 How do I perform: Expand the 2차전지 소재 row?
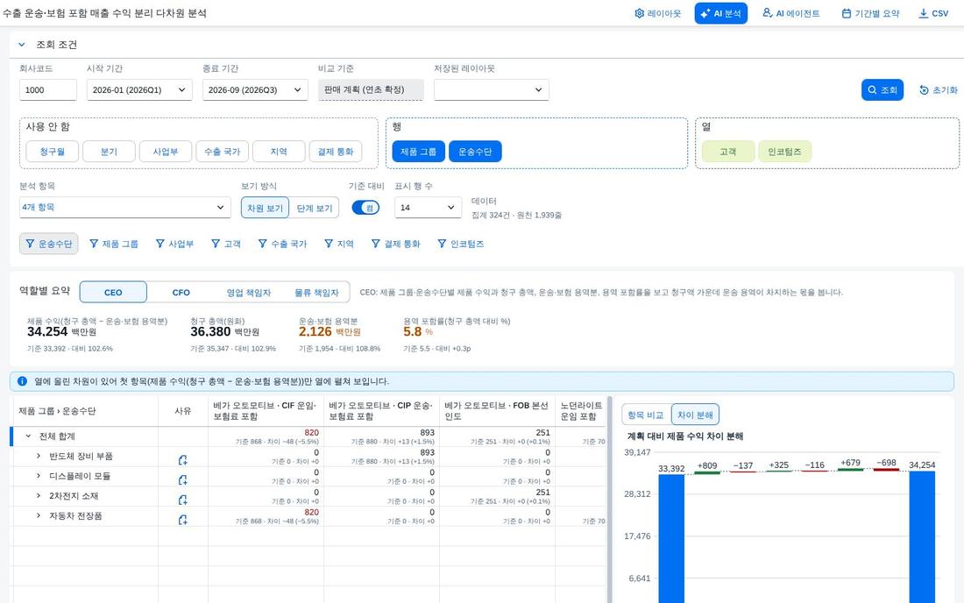38,495
